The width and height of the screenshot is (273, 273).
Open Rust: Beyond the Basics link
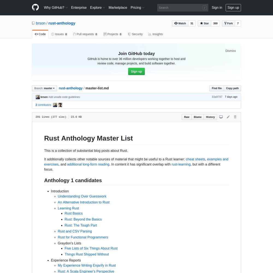tap(83, 219)
